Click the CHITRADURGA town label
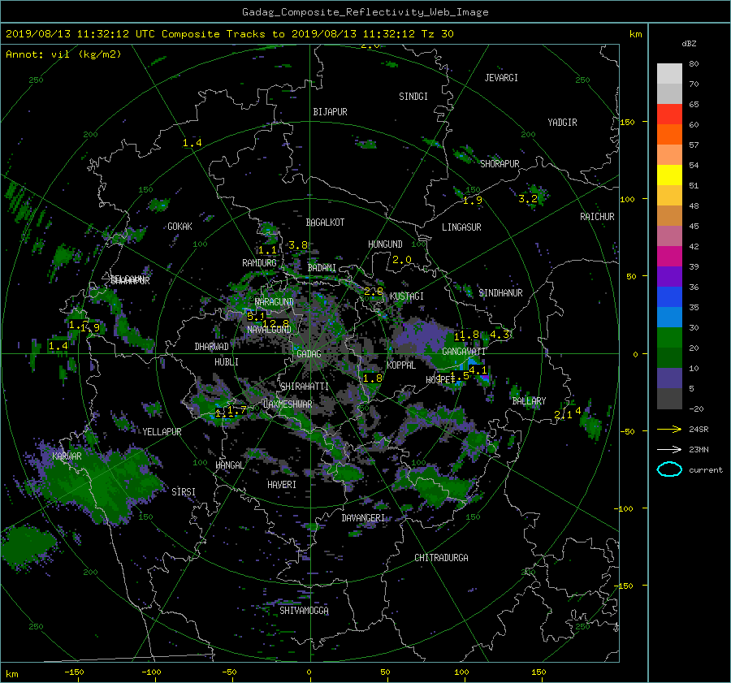The height and width of the screenshot is (683, 731). click(442, 558)
